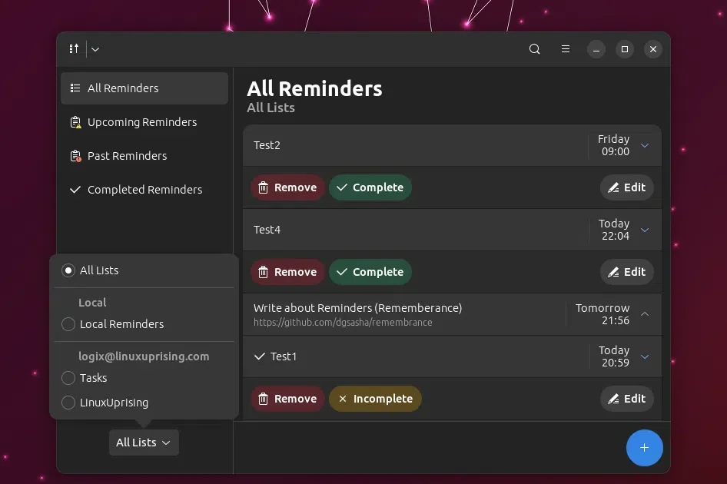Click the sort icon in the header bar
Screen dimensions: 727x484
[73, 48]
